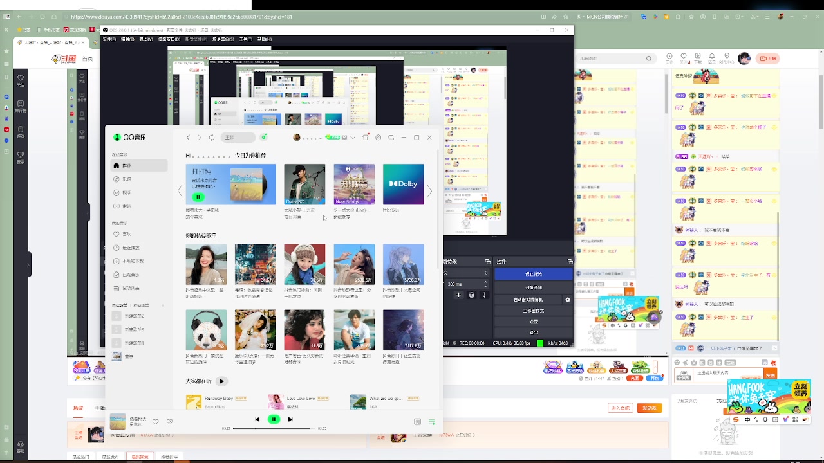Image resolution: width=824 pixels, height=463 pixels.
Task: Pause the 打打盹 banner with green button
Action: point(198,197)
